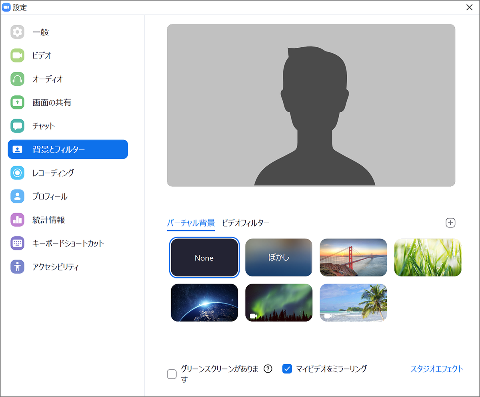Select the バーチャル背景 tab
The image size is (480, 397).
coord(191,223)
